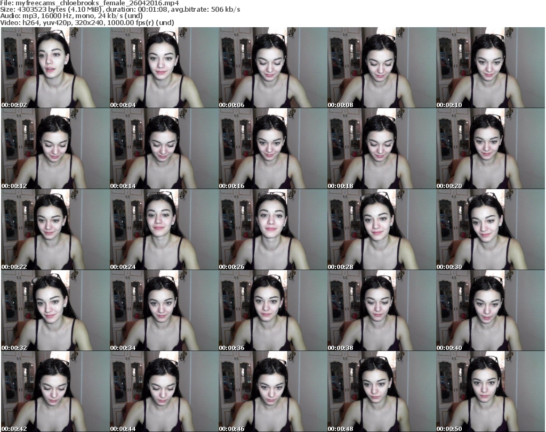Click the frame at 00:00:48
Screen dimensions: 546x432
coord(382,392)
